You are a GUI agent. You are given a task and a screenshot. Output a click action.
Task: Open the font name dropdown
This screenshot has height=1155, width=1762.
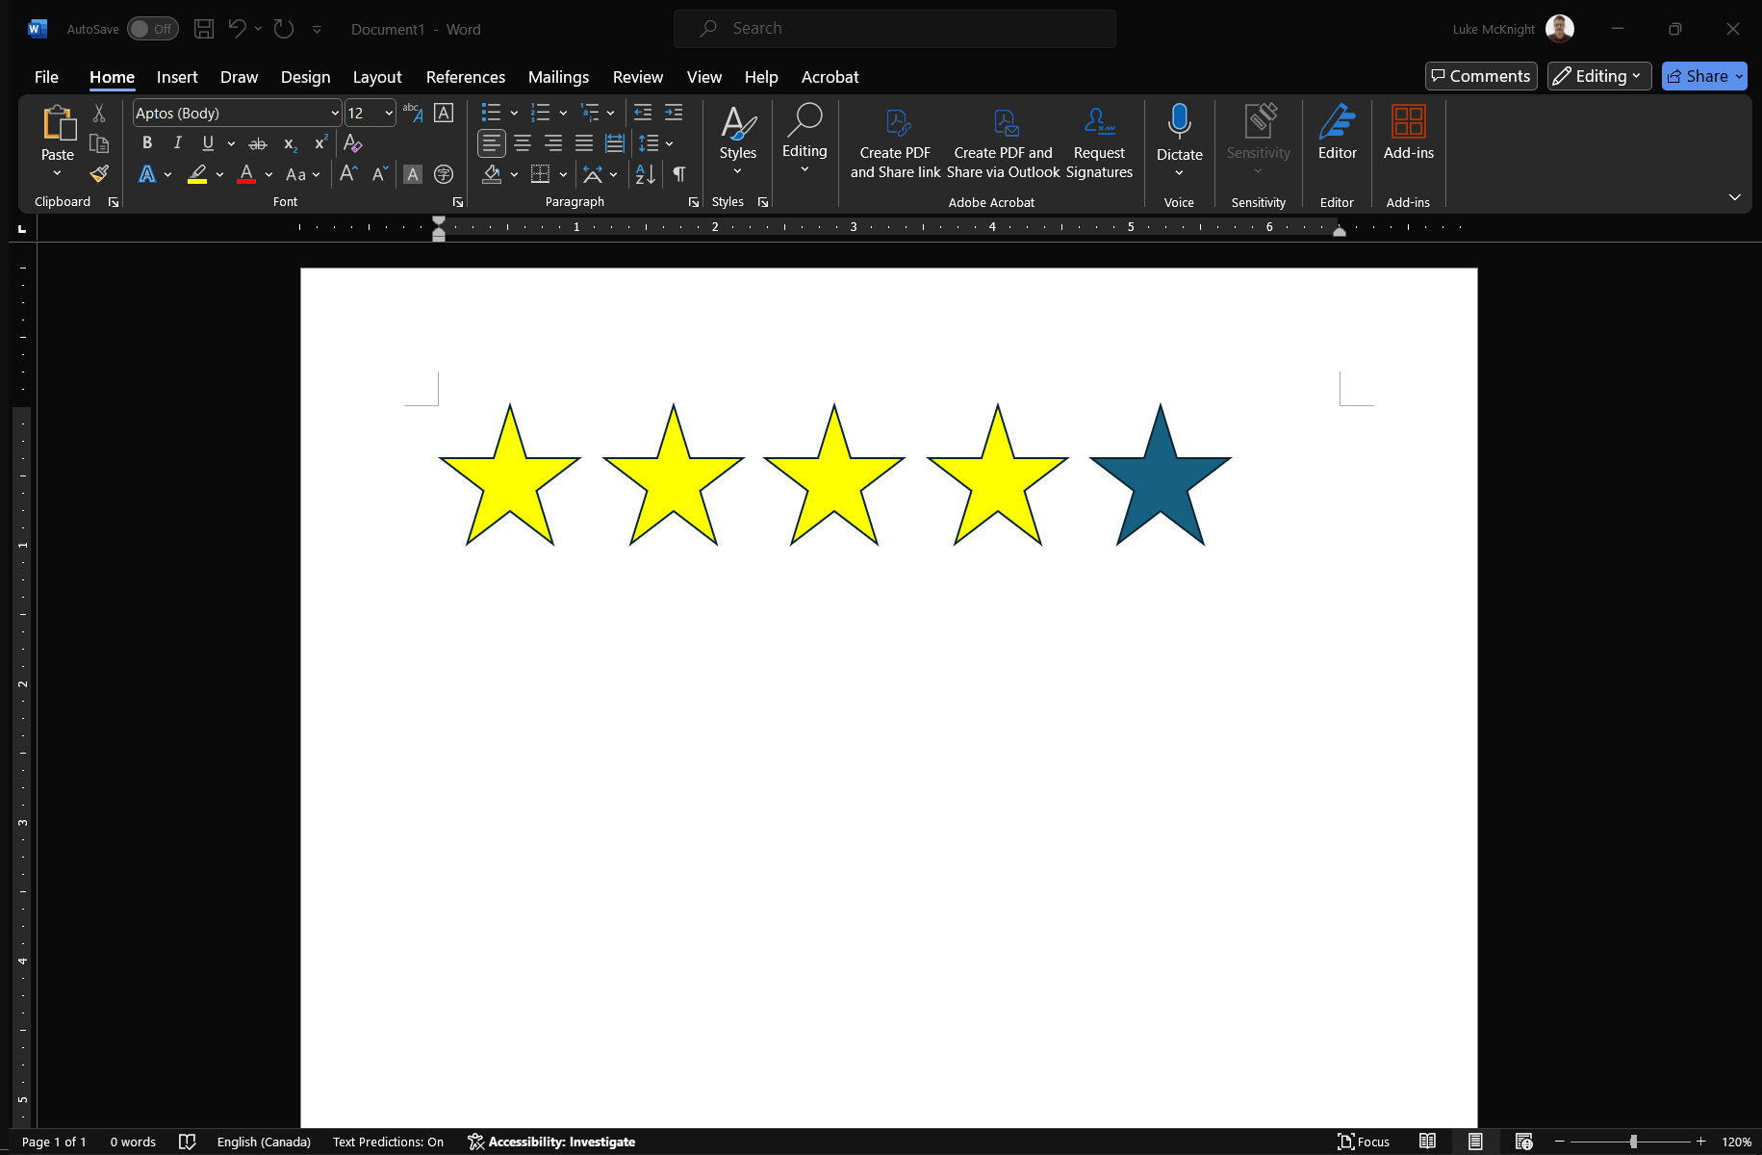334,114
